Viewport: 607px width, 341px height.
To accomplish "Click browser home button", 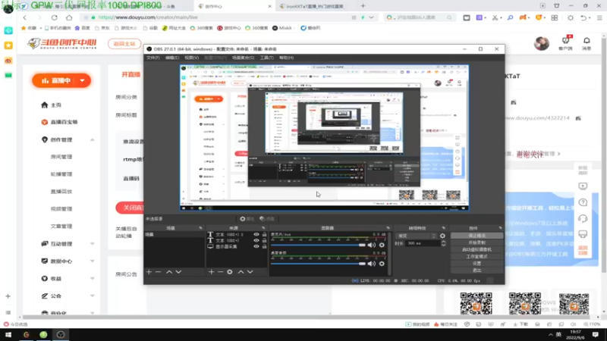I will click(69, 17).
